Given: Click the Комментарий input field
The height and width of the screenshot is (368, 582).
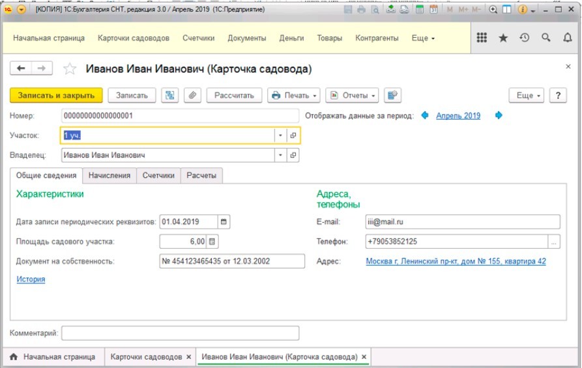Looking at the screenshot, I should pos(180,333).
